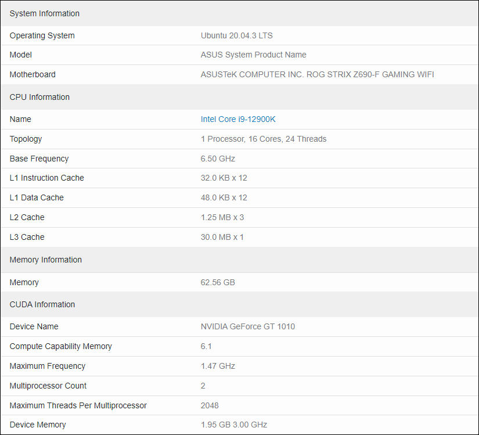479x435 pixels.
Task: Select the 48.0 KB x 12 value
Action: coord(224,197)
